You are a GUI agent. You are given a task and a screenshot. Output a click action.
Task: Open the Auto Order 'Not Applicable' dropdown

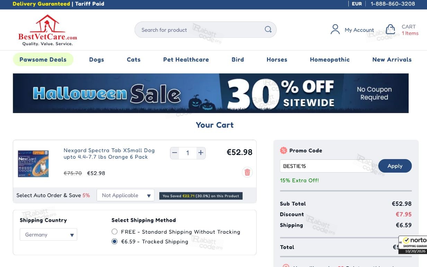[x=125, y=195]
